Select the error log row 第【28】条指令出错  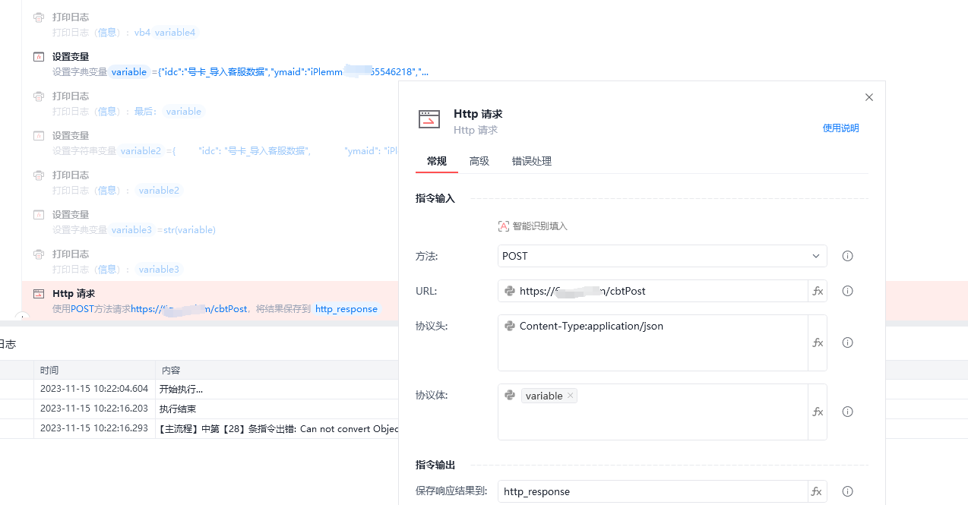click(x=199, y=428)
